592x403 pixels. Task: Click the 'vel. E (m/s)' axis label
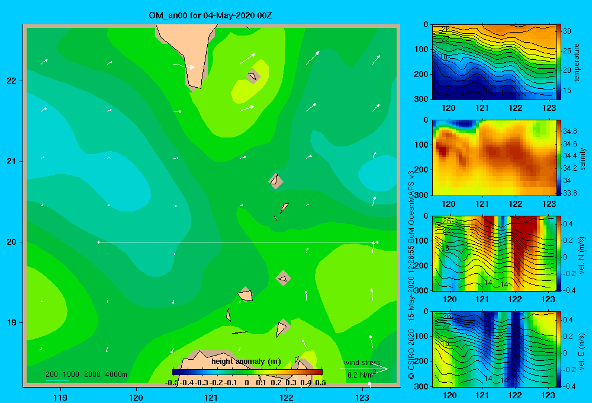coord(581,351)
